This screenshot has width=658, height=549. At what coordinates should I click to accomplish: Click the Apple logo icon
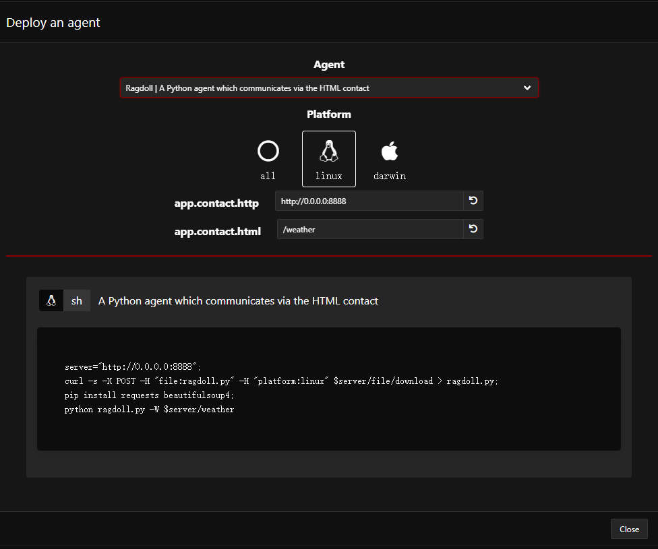click(390, 151)
